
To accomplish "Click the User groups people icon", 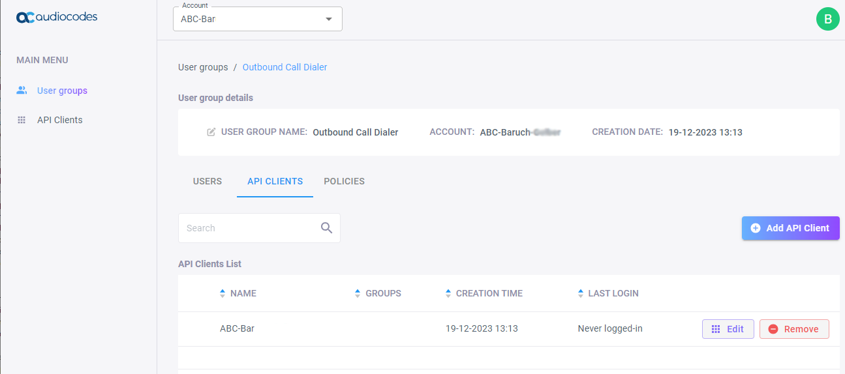I will [22, 91].
